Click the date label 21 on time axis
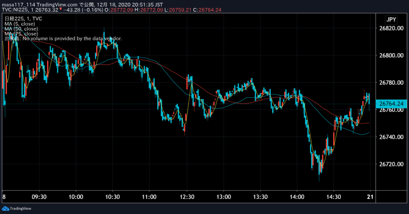409x214 pixels. pyautogui.click(x=370, y=197)
